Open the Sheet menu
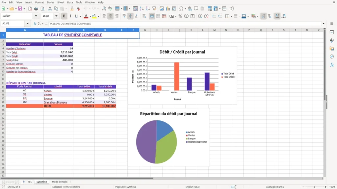 pos(61,2)
